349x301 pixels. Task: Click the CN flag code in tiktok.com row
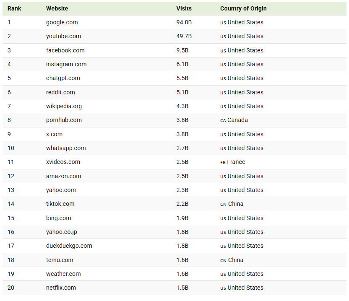pos(223,205)
